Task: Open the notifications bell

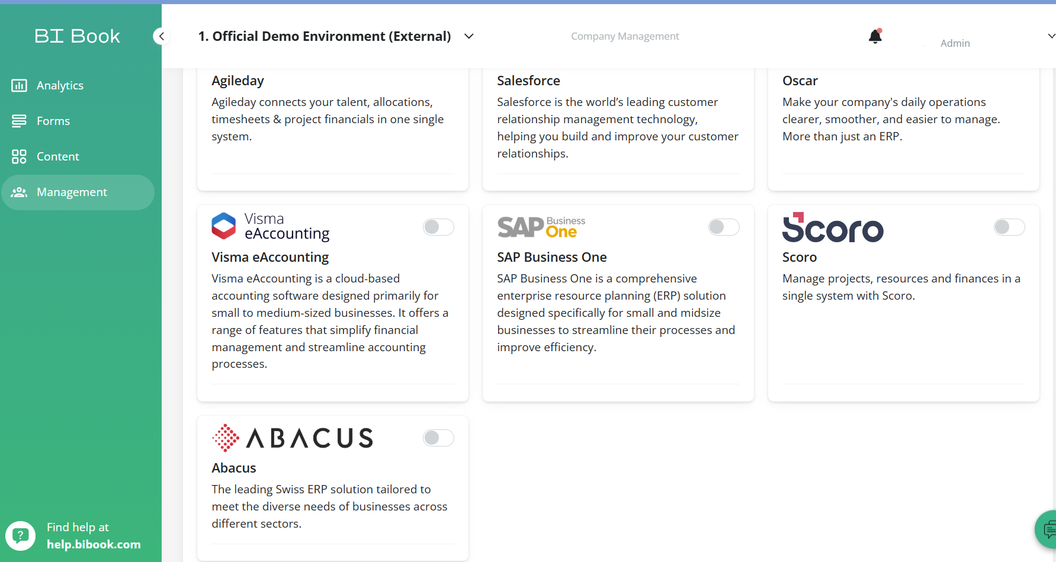Action: pyautogui.click(x=875, y=36)
